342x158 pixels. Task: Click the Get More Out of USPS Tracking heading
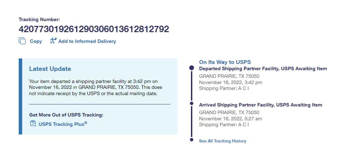coord(66,115)
